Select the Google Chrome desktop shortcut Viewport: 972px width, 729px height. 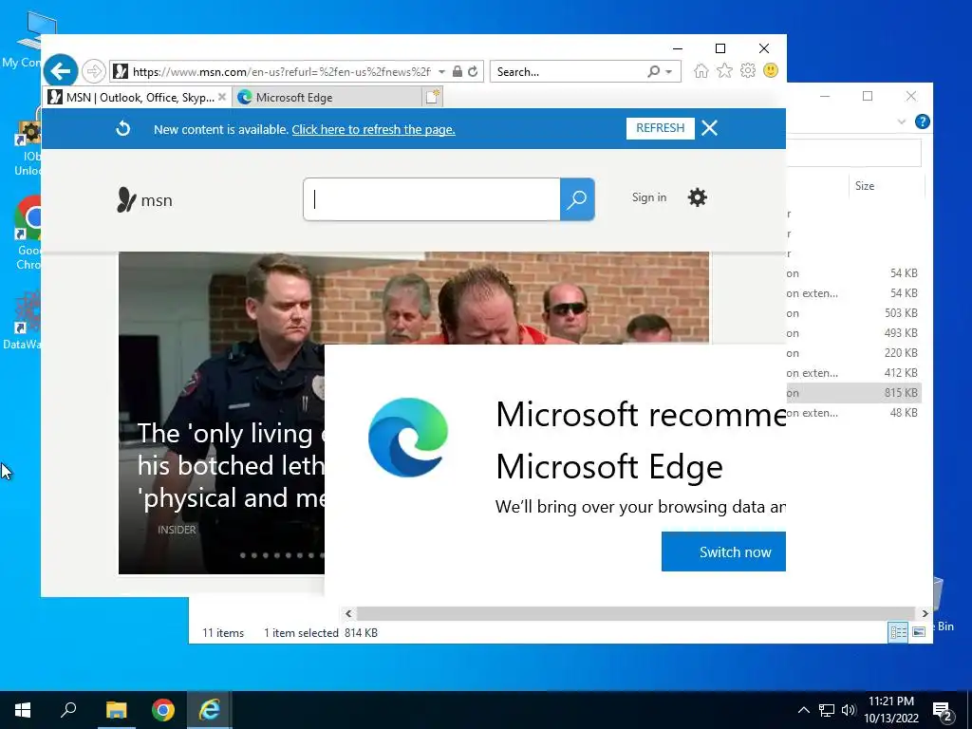tap(28, 233)
